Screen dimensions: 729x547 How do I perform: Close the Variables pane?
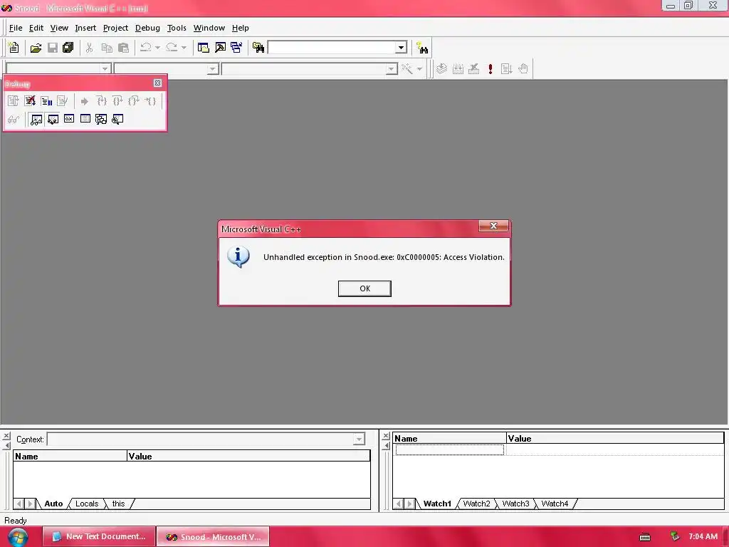click(6, 436)
